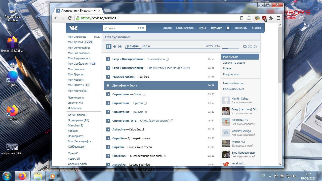This screenshot has height=181, width=322.
Task: Open the extensions puzzle-piece menu
Action: pyautogui.click(x=271, y=18)
